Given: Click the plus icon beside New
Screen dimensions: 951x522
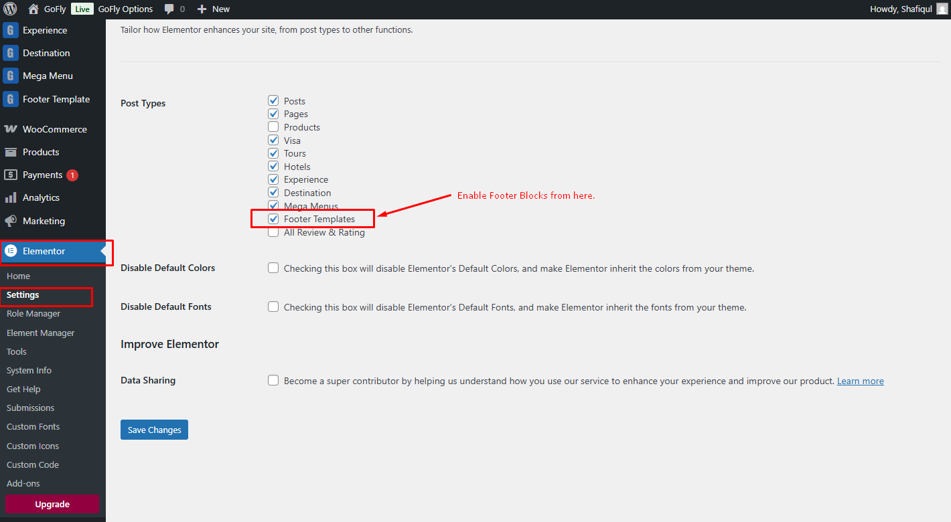Looking at the screenshot, I should [x=202, y=9].
